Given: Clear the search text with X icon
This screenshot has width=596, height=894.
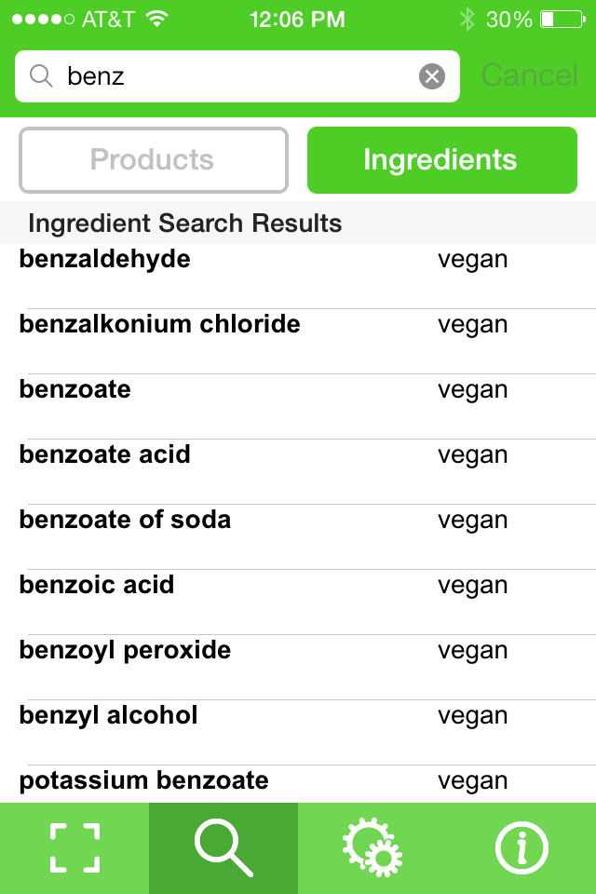Looking at the screenshot, I should (432, 75).
